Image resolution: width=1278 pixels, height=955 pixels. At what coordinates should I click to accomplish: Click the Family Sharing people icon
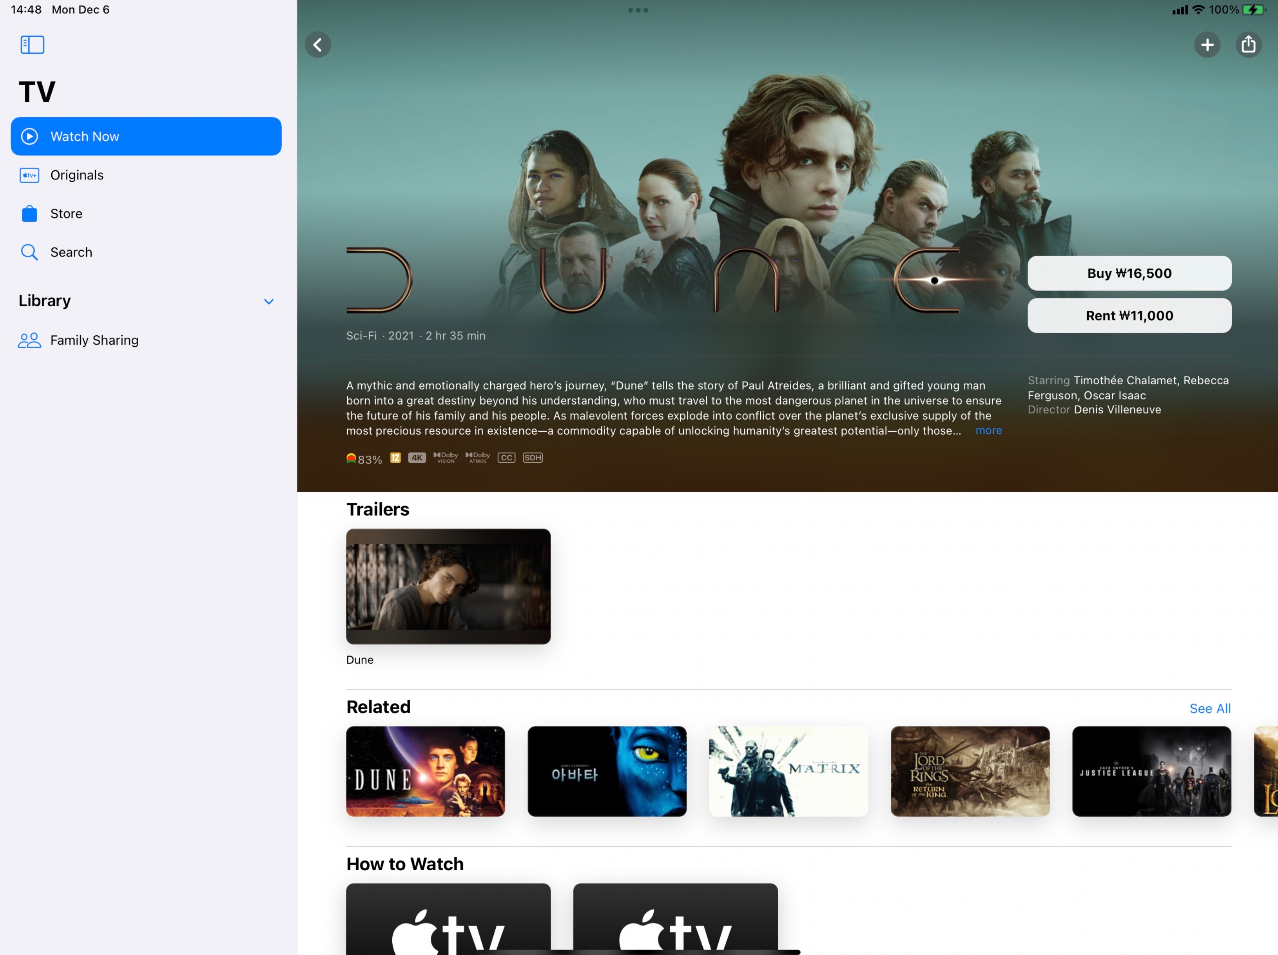[x=30, y=340]
